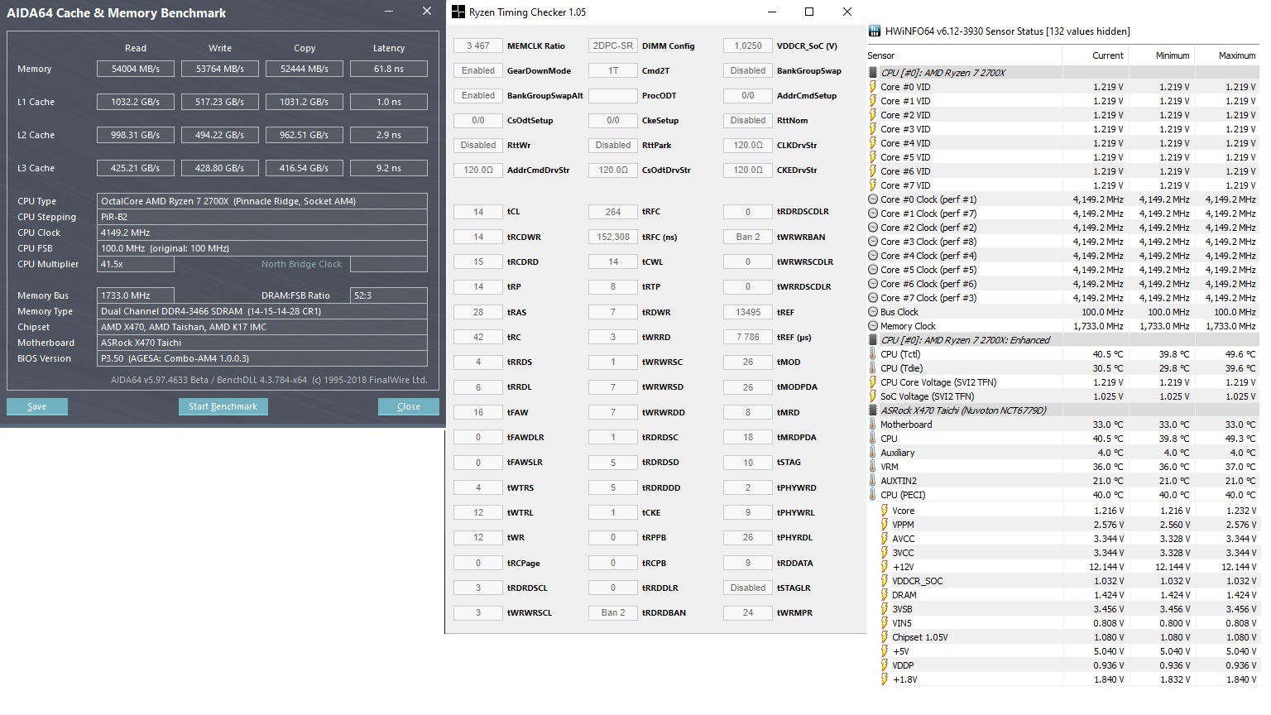1271x715 pixels.
Task: Close the AIDA64 window with the title bar X
Action: pyautogui.click(x=427, y=12)
